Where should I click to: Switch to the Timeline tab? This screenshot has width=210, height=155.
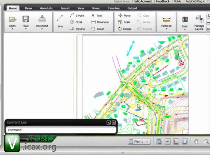pyautogui.click(x=114, y=8)
